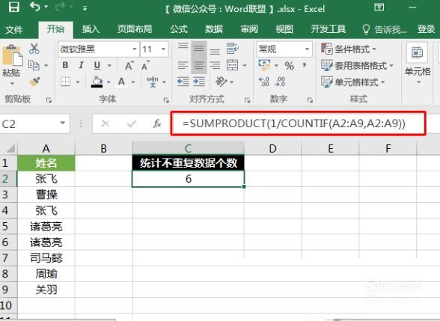Switch to the 页面布局 Page Layout tab
This screenshot has height=321, width=440.
pyautogui.click(x=135, y=29)
